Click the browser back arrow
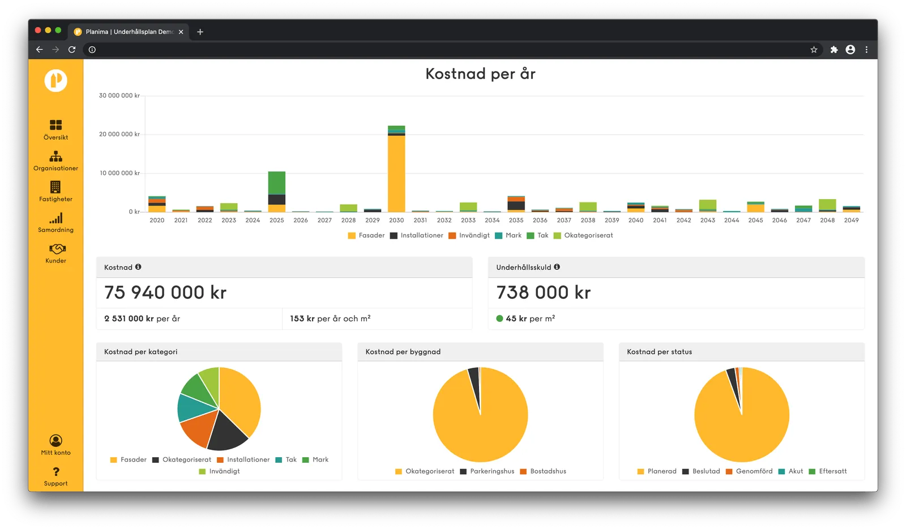The height and width of the screenshot is (529, 906). tap(39, 50)
